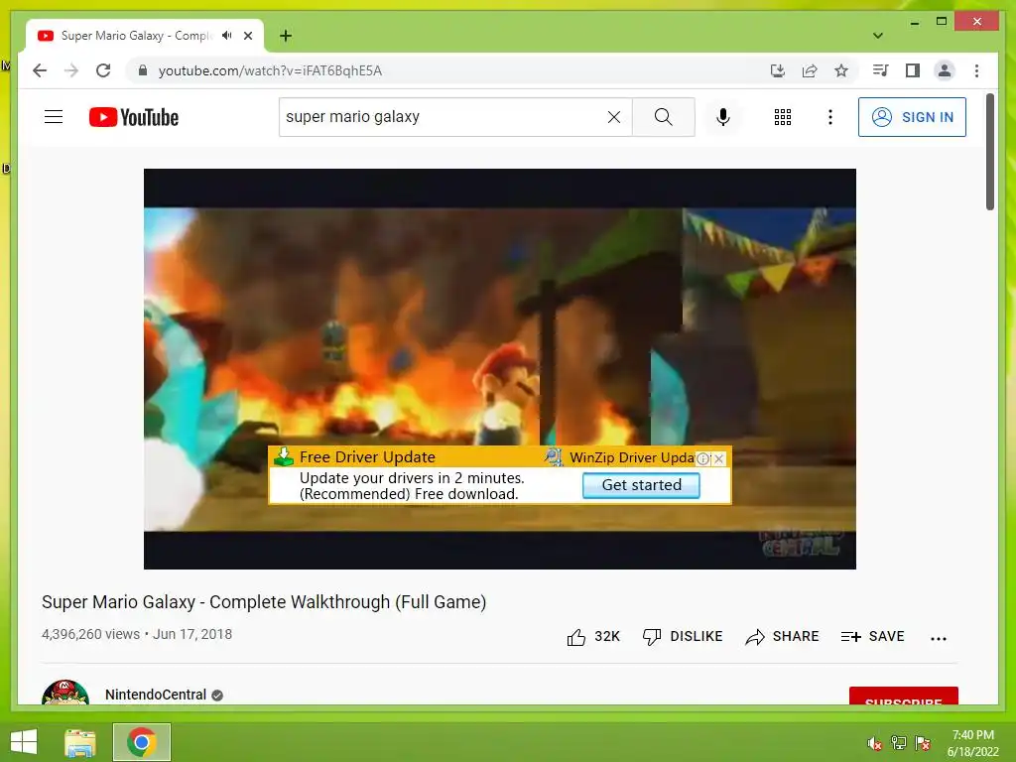Open the ad info icon
The image size is (1016, 762).
coord(703,458)
